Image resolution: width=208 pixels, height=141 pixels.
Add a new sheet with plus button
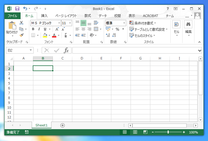(x=62, y=125)
